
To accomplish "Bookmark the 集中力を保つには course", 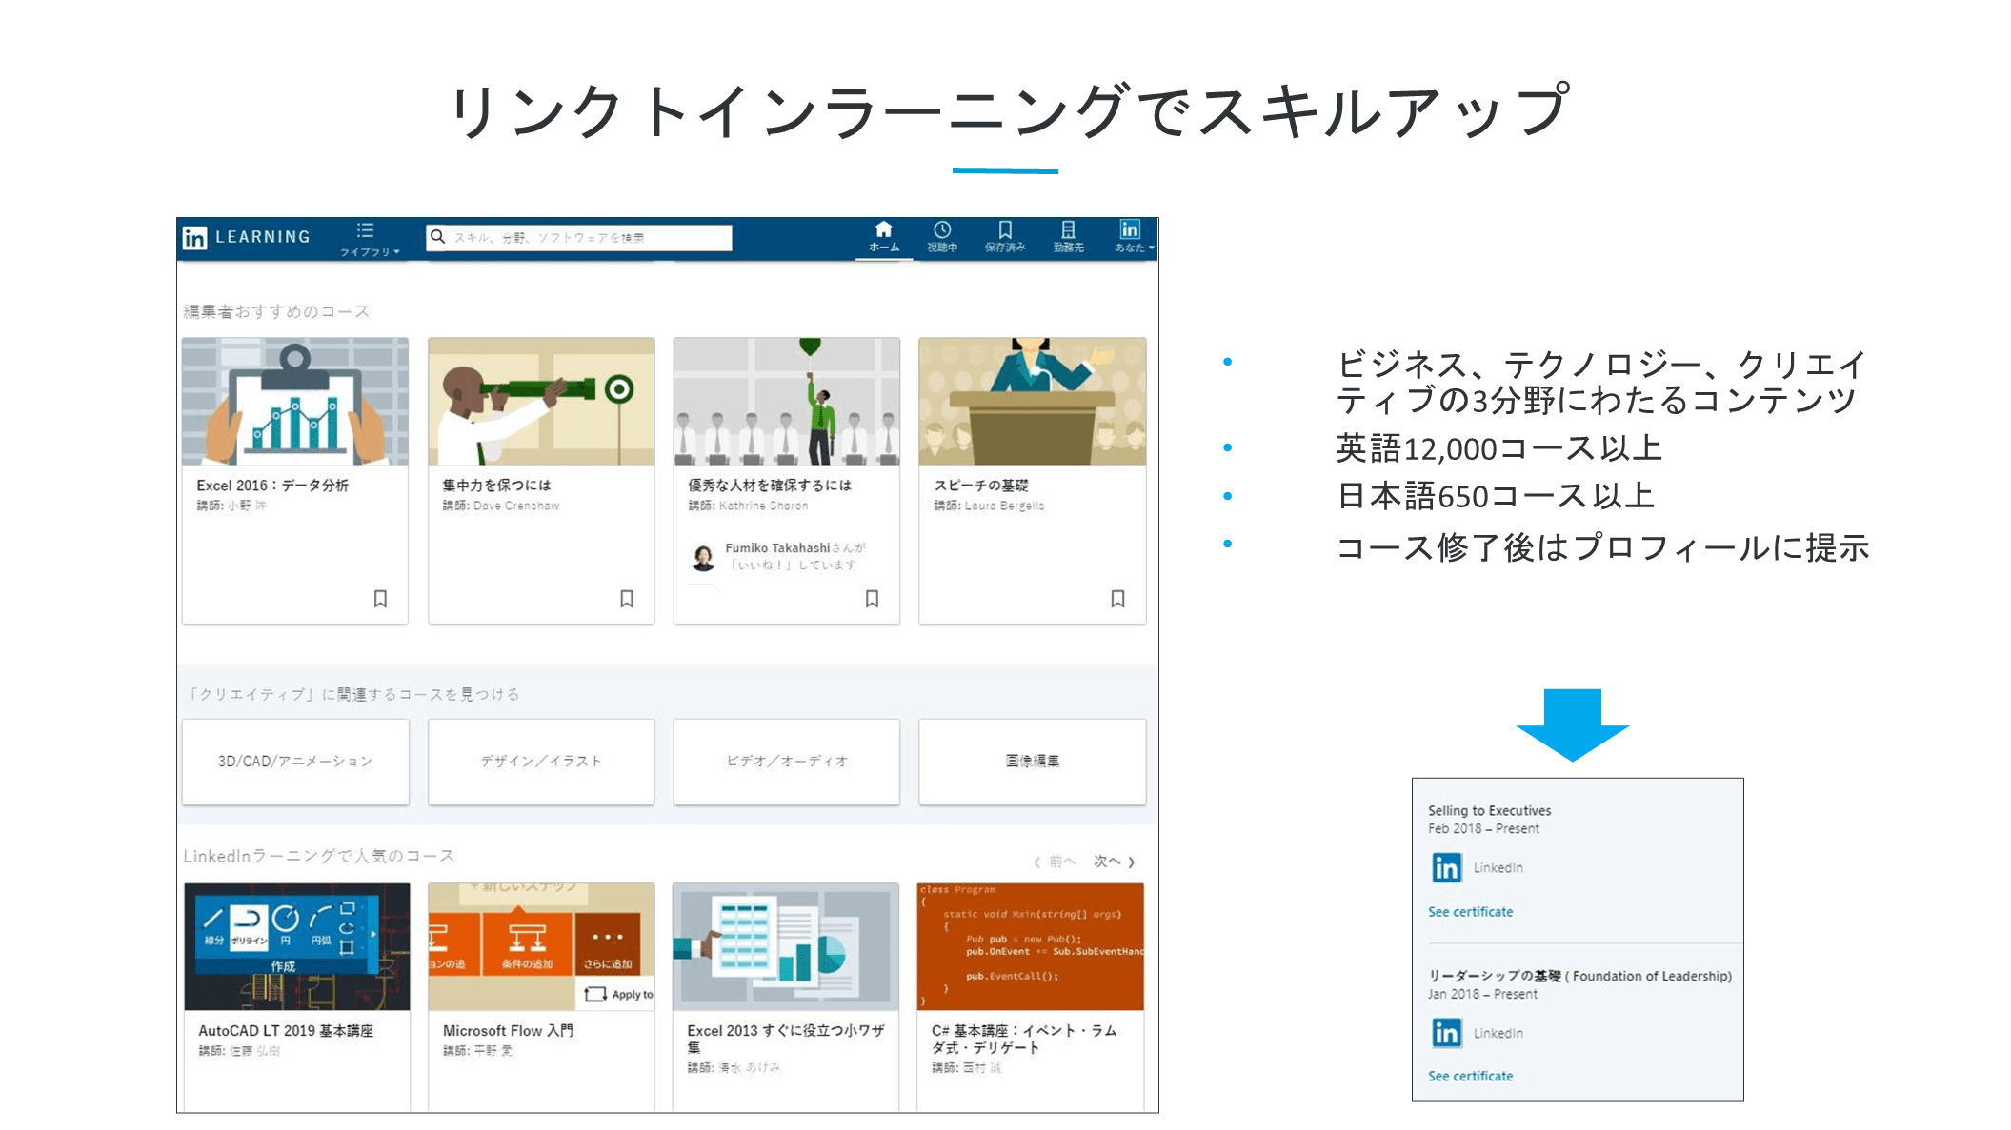I will [627, 599].
